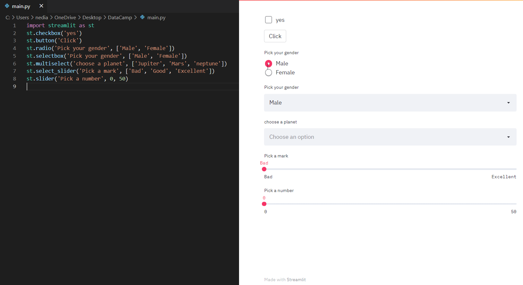Click the Python file icon in tab
Screen dimensions: 523x285
click(x=7, y=6)
